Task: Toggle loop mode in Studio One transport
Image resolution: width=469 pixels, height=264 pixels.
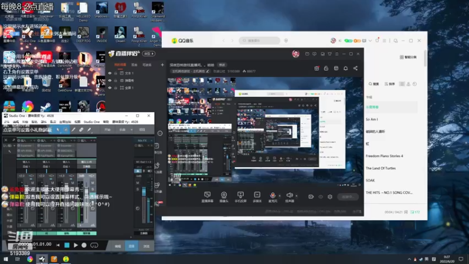Action: click(94, 245)
